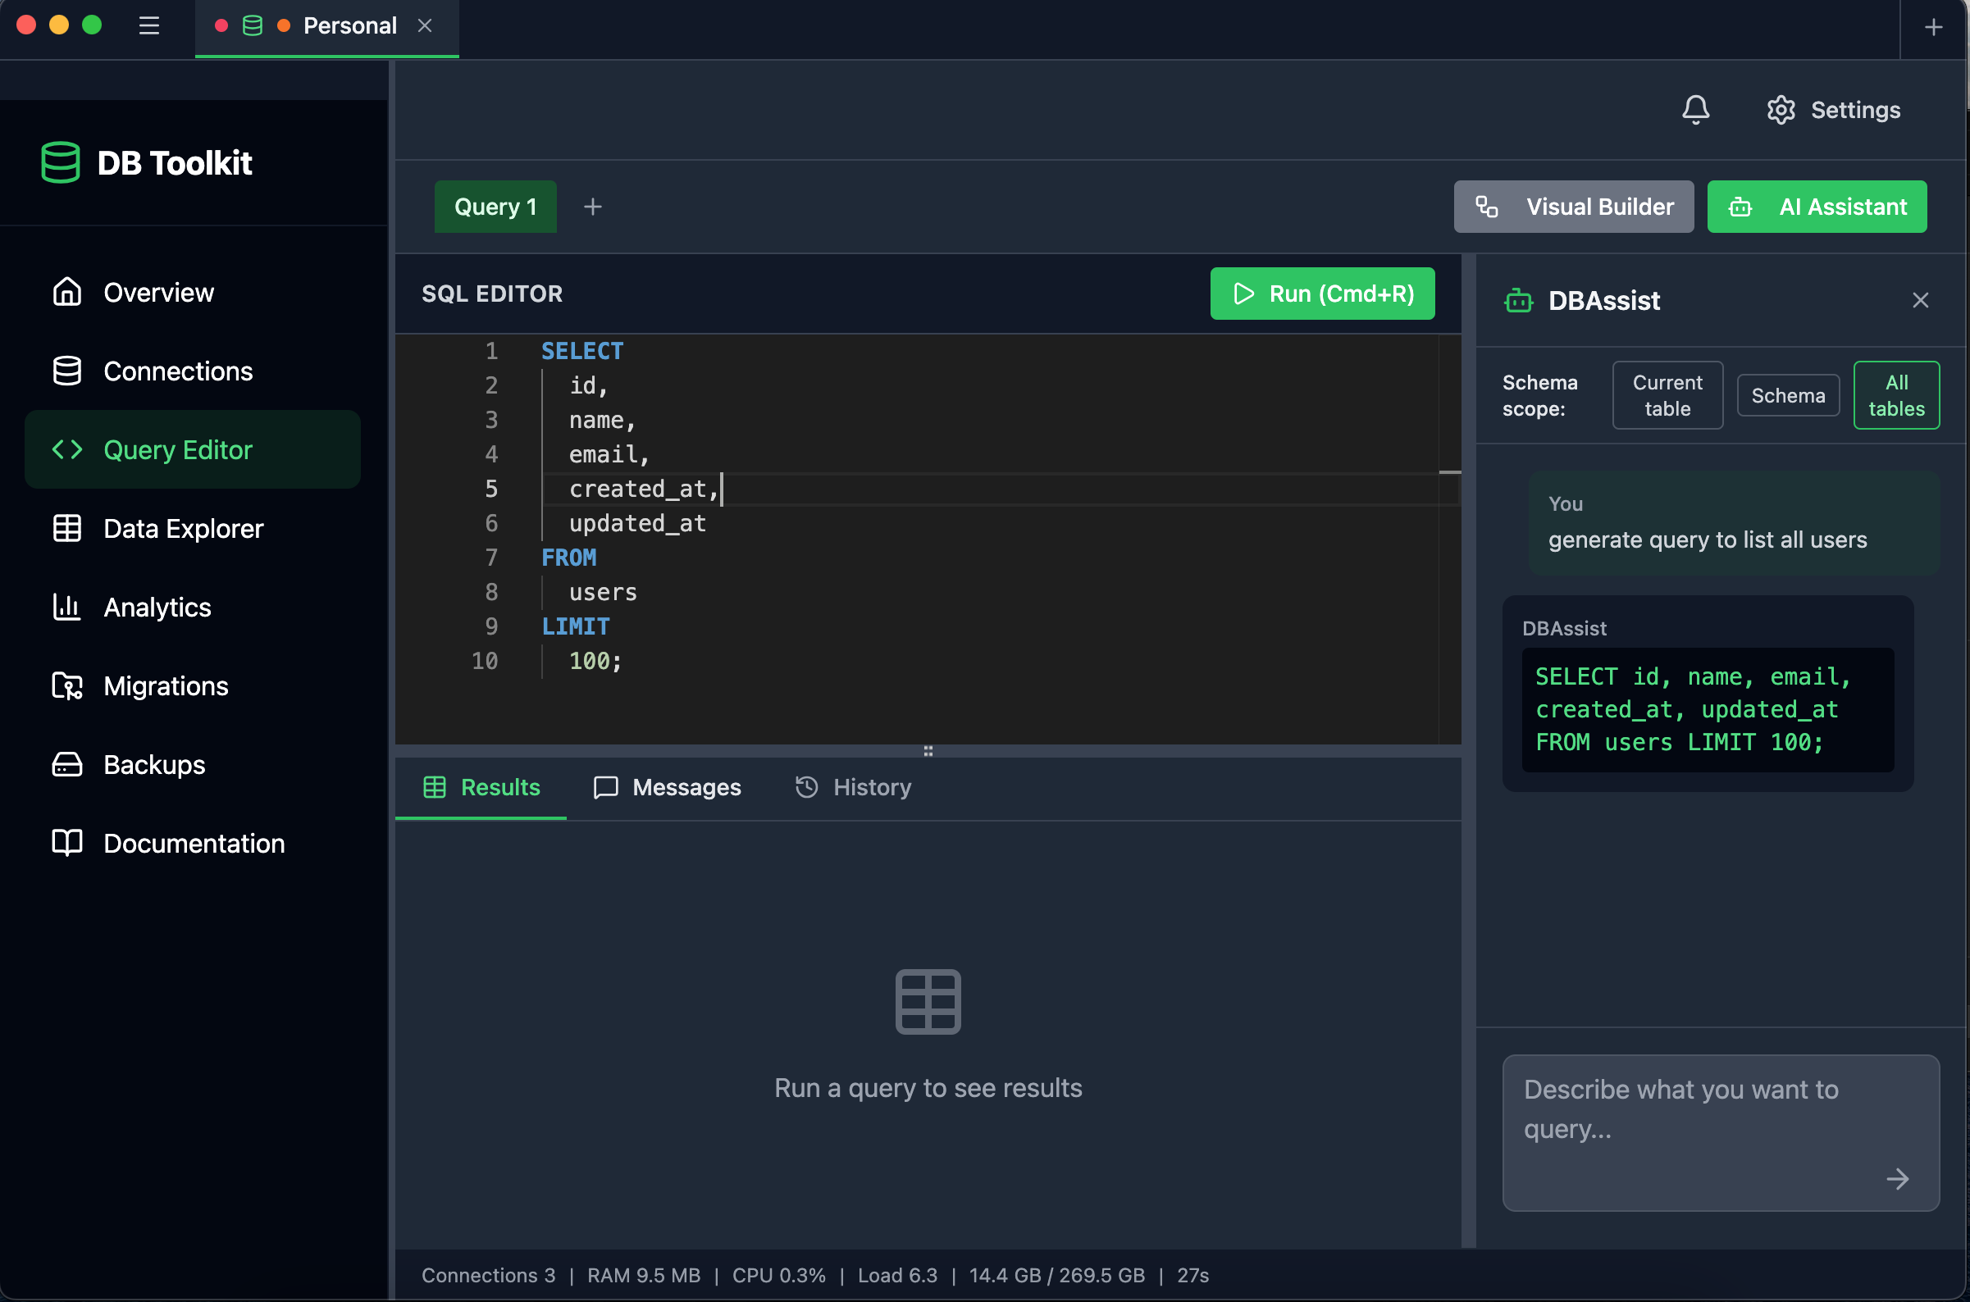The width and height of the screenshot is (1970, 1302).
Task: Select the Connections database icon
Action: [x=67, y=371]
